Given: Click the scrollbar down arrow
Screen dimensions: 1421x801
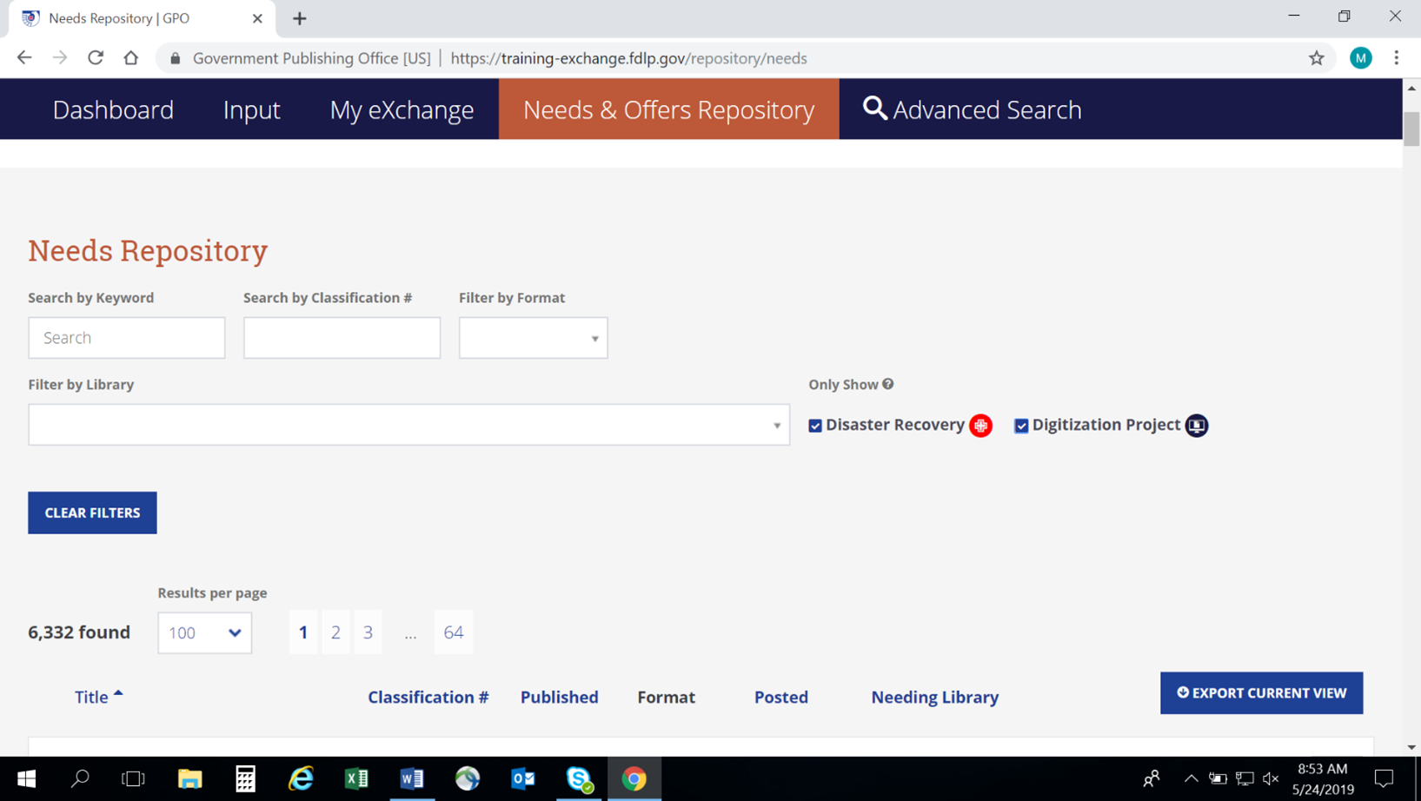Looking at the screenshot, I should [1412, 747].
